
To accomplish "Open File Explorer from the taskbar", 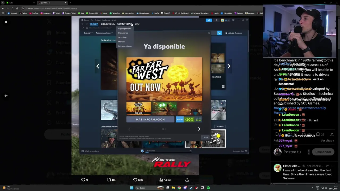I will 173,188.
